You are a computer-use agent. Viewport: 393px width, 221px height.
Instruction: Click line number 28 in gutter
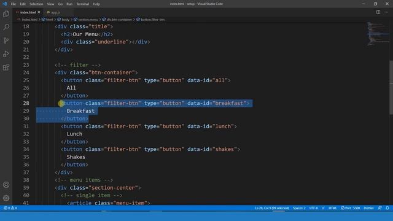click(26, 103)
